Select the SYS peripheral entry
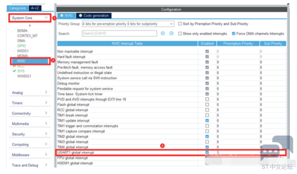 (21, 71)
